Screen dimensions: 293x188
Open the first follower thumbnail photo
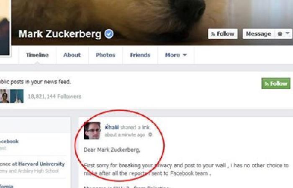point(4,96)
